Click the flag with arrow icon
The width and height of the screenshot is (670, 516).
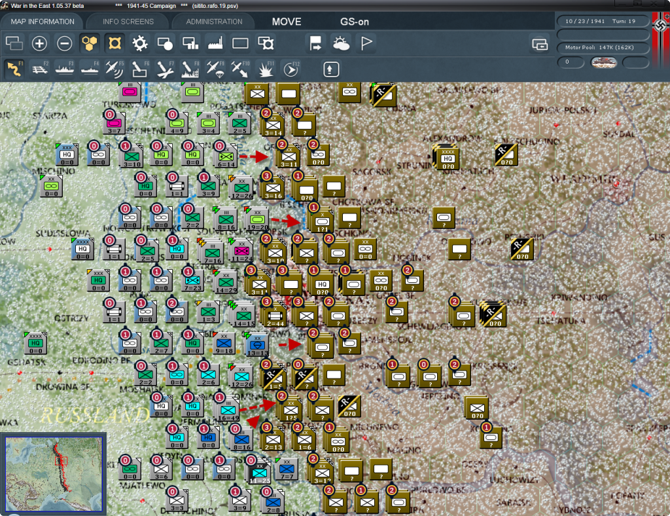(316, 43)
